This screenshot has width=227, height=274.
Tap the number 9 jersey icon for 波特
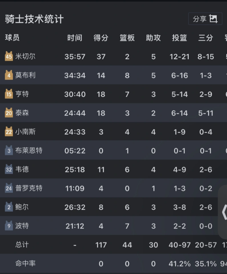(9, 226)
